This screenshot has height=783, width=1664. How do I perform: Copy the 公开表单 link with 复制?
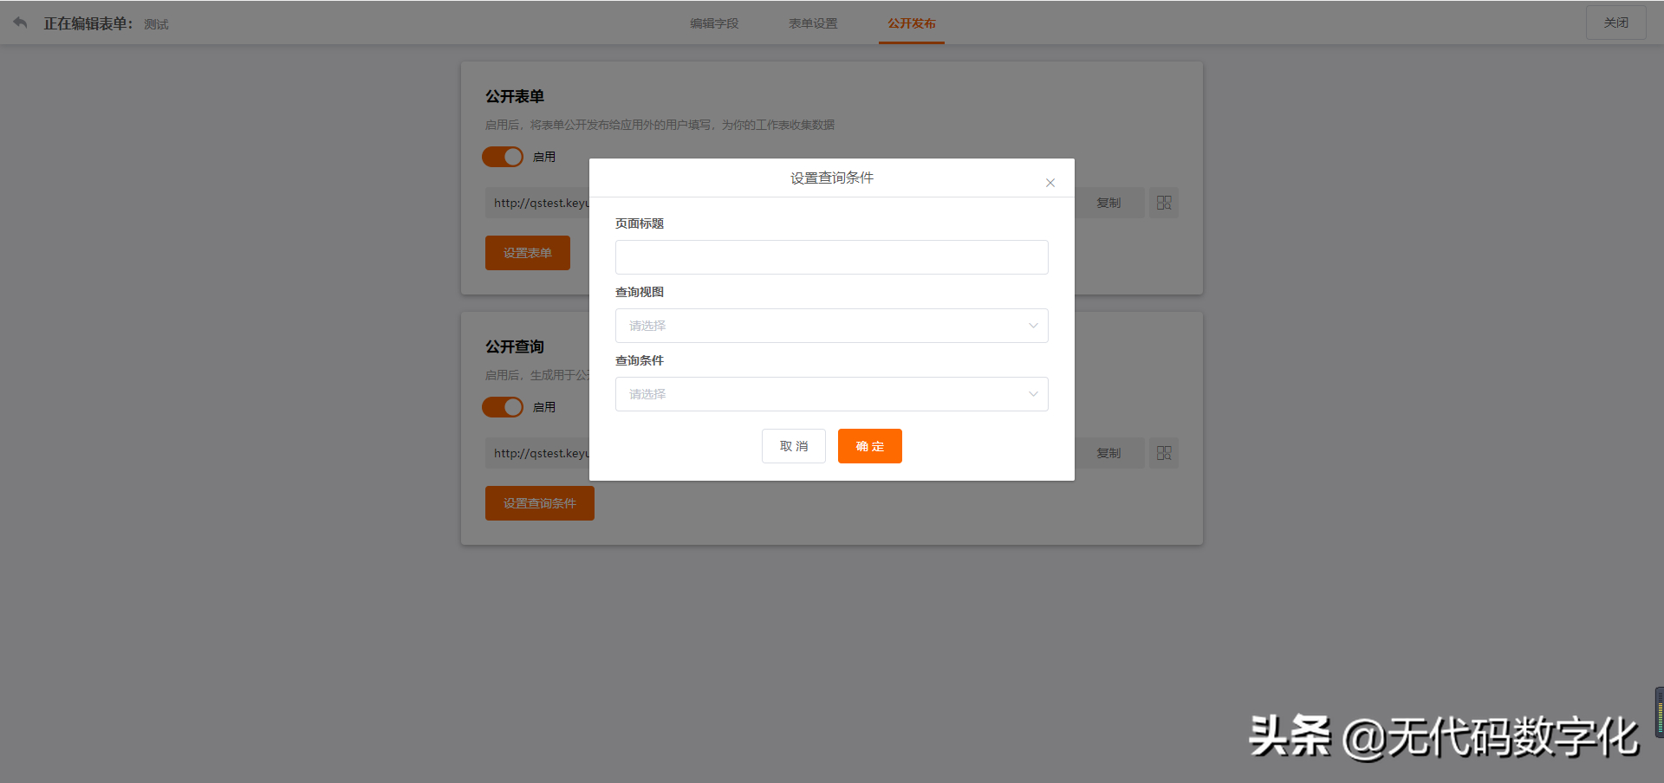click(x=1109, y=203)
